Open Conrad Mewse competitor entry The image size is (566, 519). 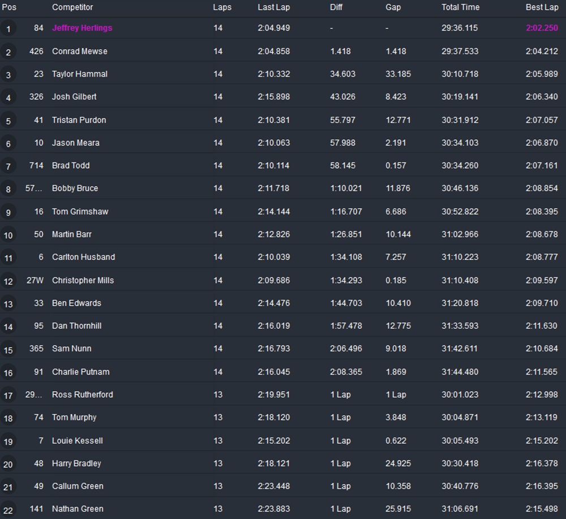[79, 51]
